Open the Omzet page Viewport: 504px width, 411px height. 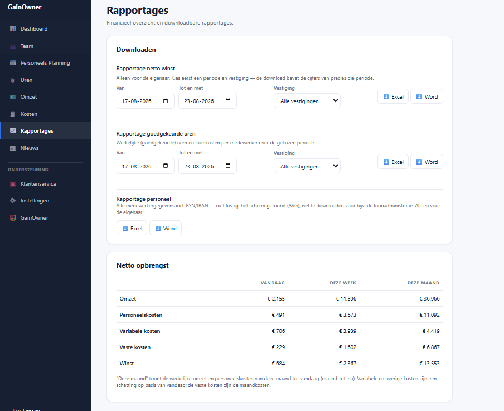pyautogui.click(x=46, y=97)
